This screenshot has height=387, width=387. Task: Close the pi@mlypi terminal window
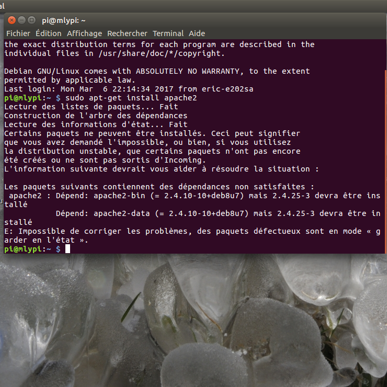[12, 20]
